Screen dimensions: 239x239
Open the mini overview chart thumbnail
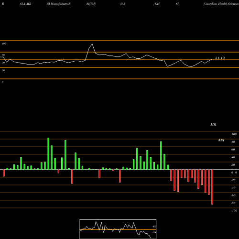point(118,229)
